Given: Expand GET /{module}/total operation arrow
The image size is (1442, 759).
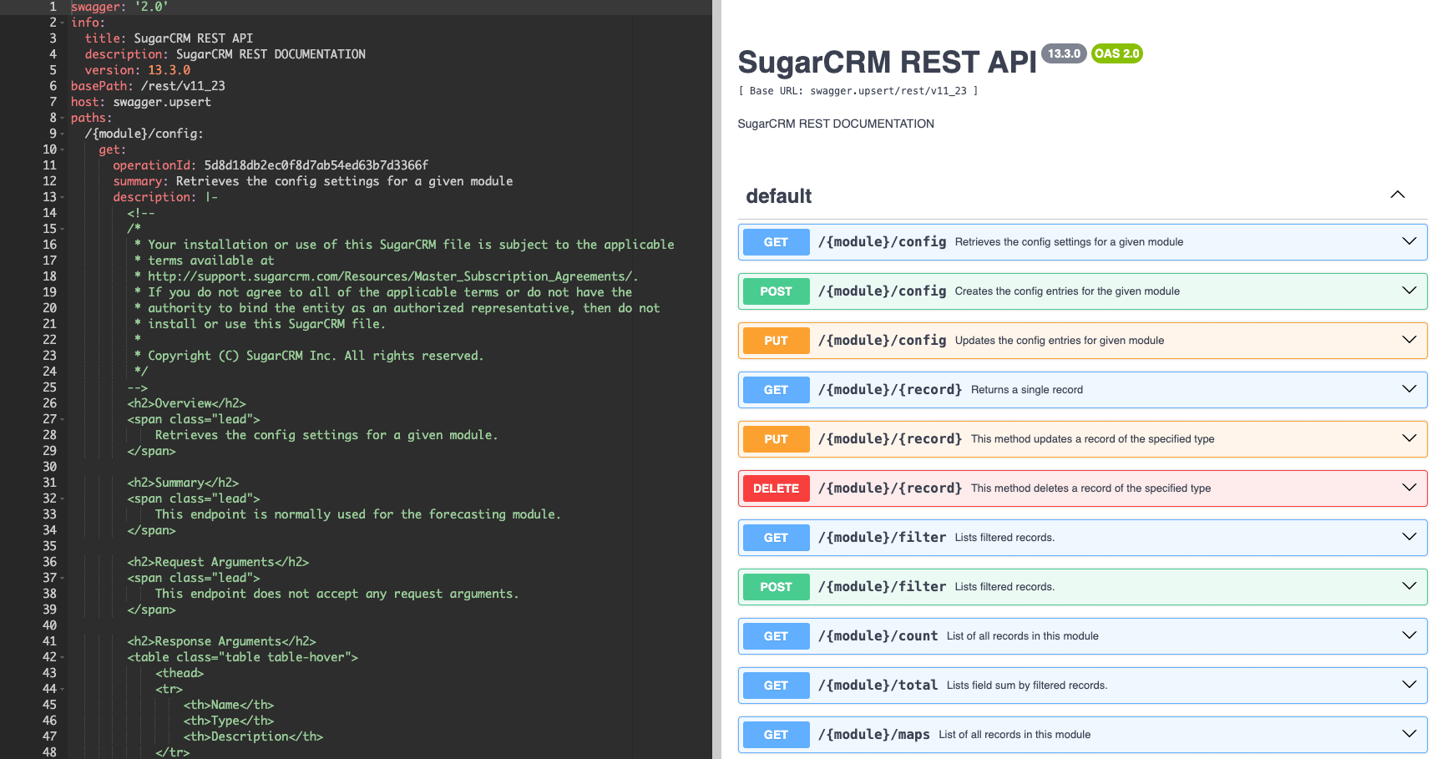Looking at the screenshot, I should pyautogui.click(x=1409, y=685).
